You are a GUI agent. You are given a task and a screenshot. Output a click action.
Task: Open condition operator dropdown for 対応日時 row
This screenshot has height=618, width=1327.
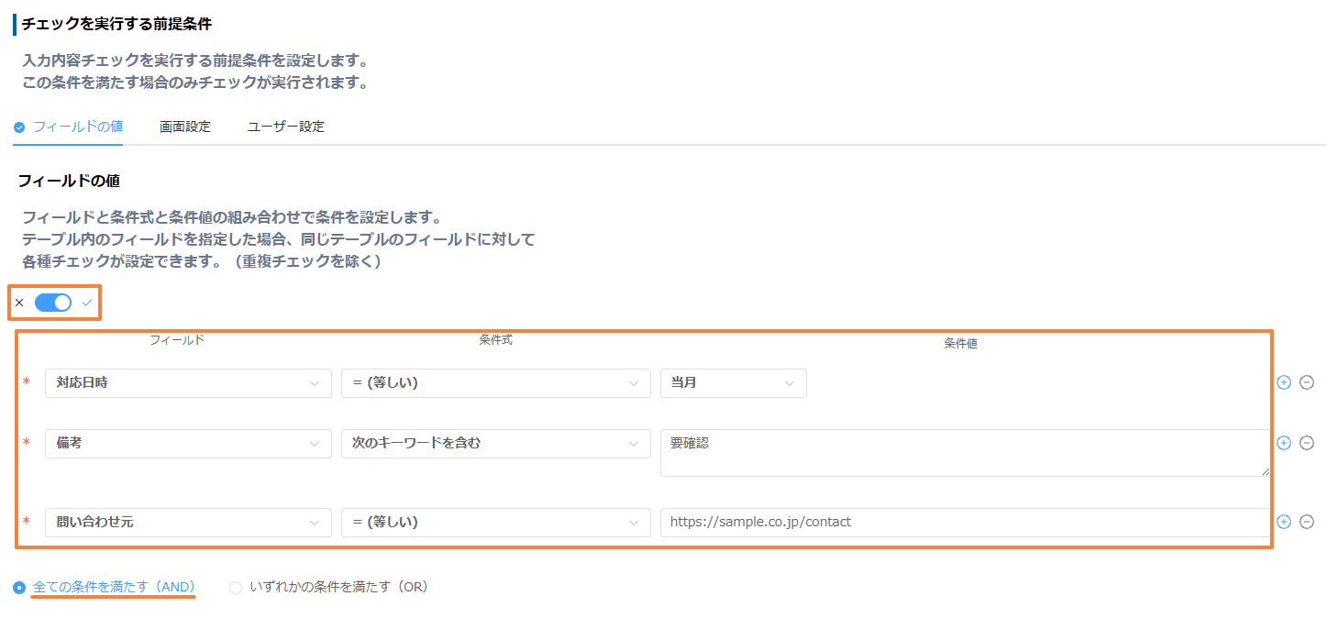[496, 383]
